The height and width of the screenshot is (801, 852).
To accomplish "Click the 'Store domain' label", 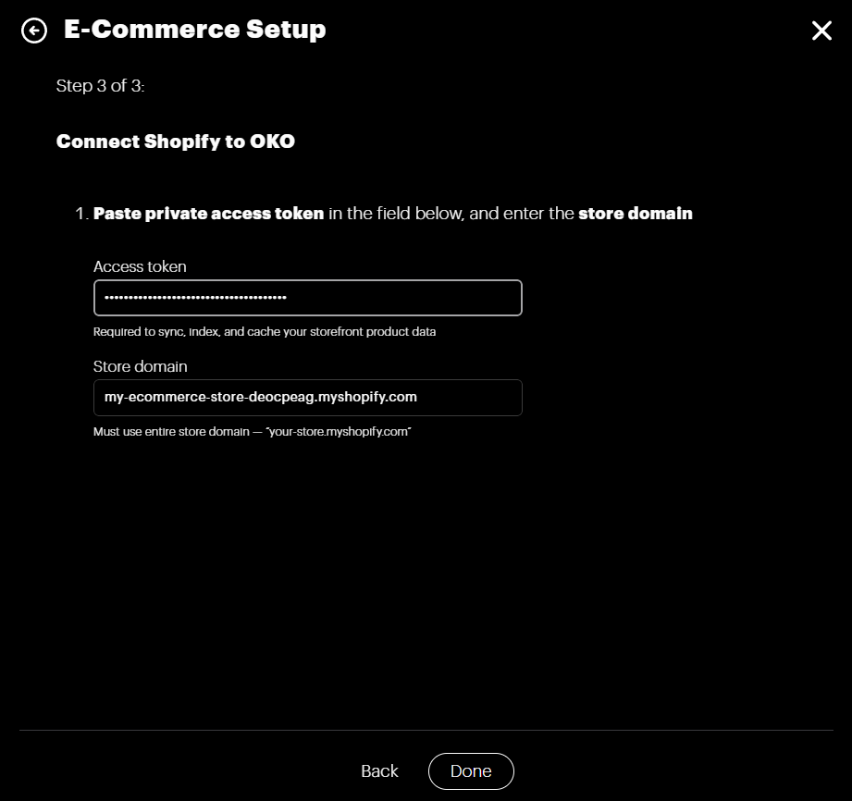I will click(141, 367).
